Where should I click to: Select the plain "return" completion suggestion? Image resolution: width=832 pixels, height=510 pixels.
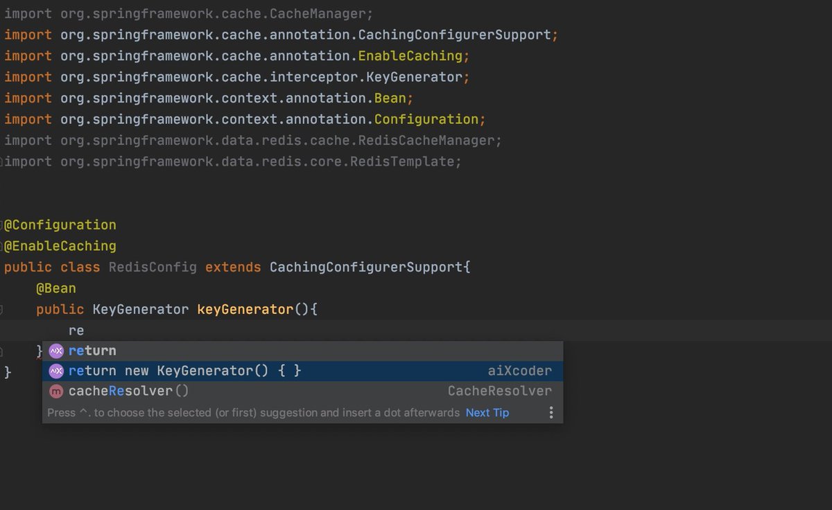point(302,351)
